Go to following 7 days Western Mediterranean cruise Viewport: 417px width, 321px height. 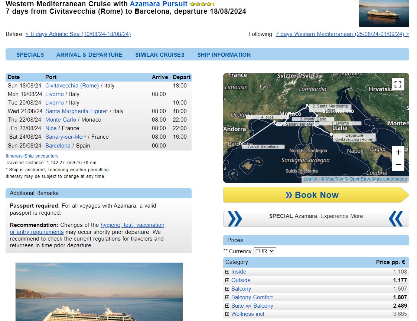[342, 34]
